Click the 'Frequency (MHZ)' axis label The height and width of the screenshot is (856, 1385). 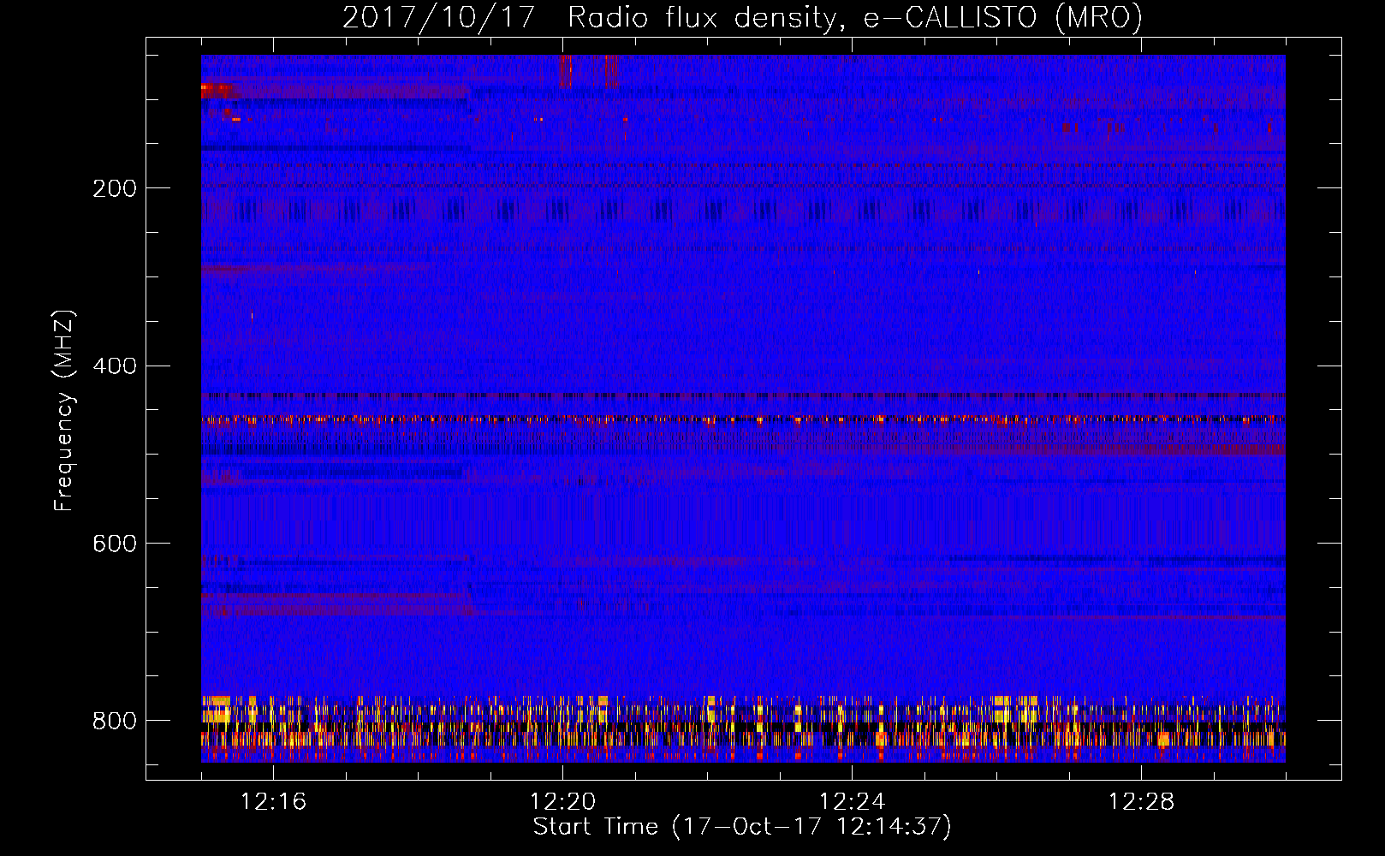64,410
